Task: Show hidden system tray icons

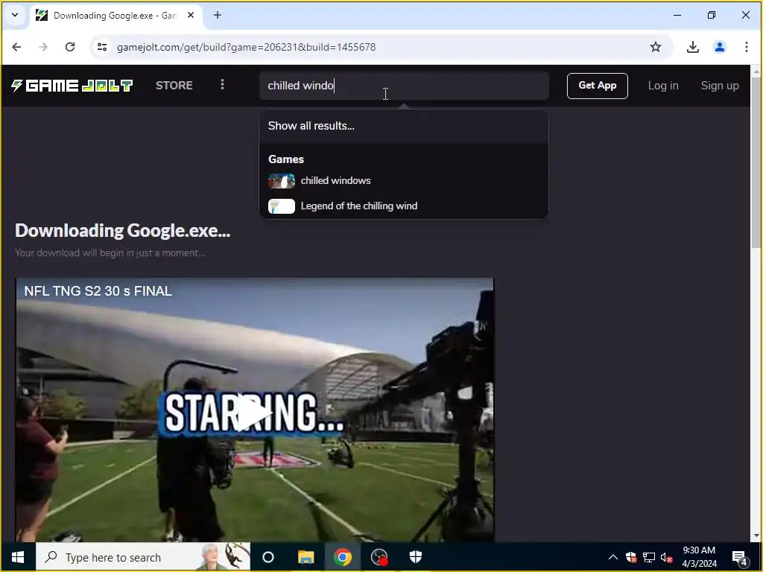Action: tap(613, 557)
